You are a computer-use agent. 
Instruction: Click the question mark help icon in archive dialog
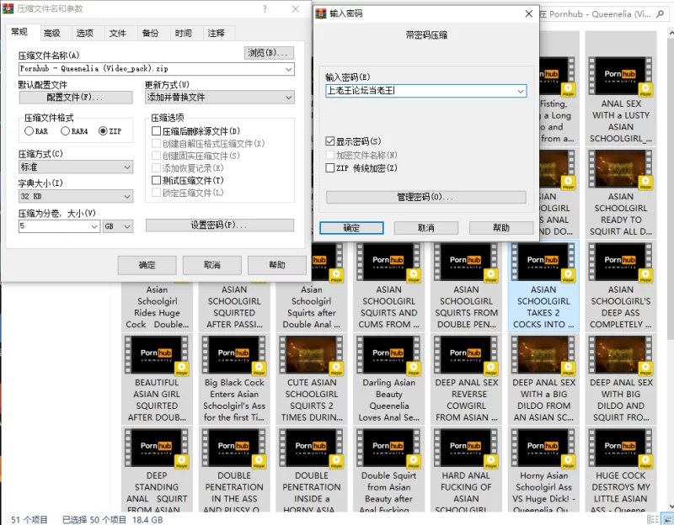click(x=265, y=9)
